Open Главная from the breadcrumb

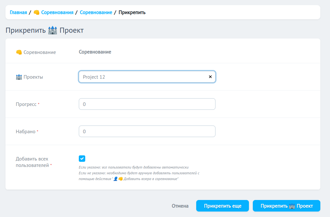pos(18,12)
